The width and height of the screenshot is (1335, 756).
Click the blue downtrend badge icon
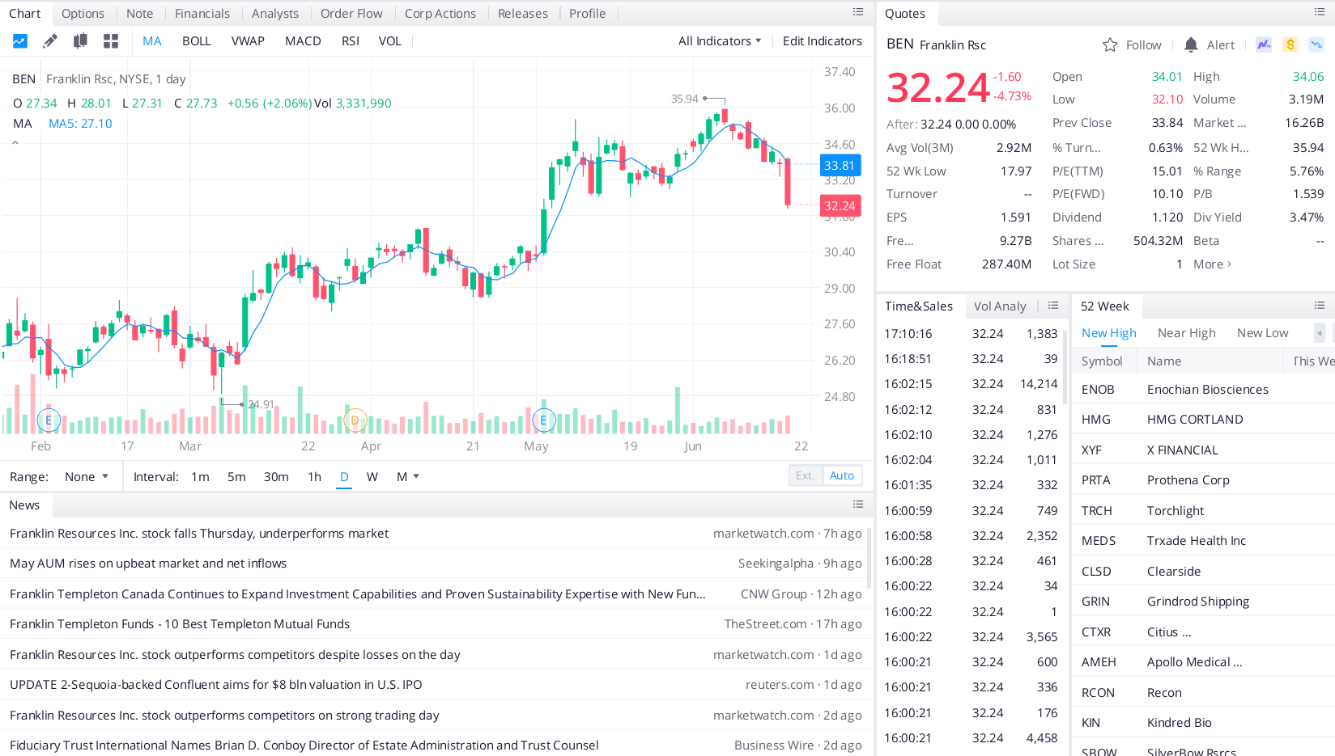[x=1316, y=44]
